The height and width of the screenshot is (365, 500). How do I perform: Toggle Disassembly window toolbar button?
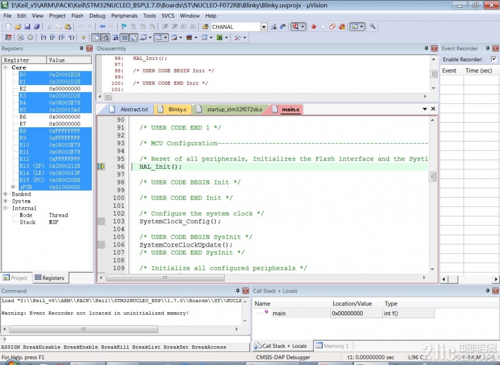coord(105,38)
